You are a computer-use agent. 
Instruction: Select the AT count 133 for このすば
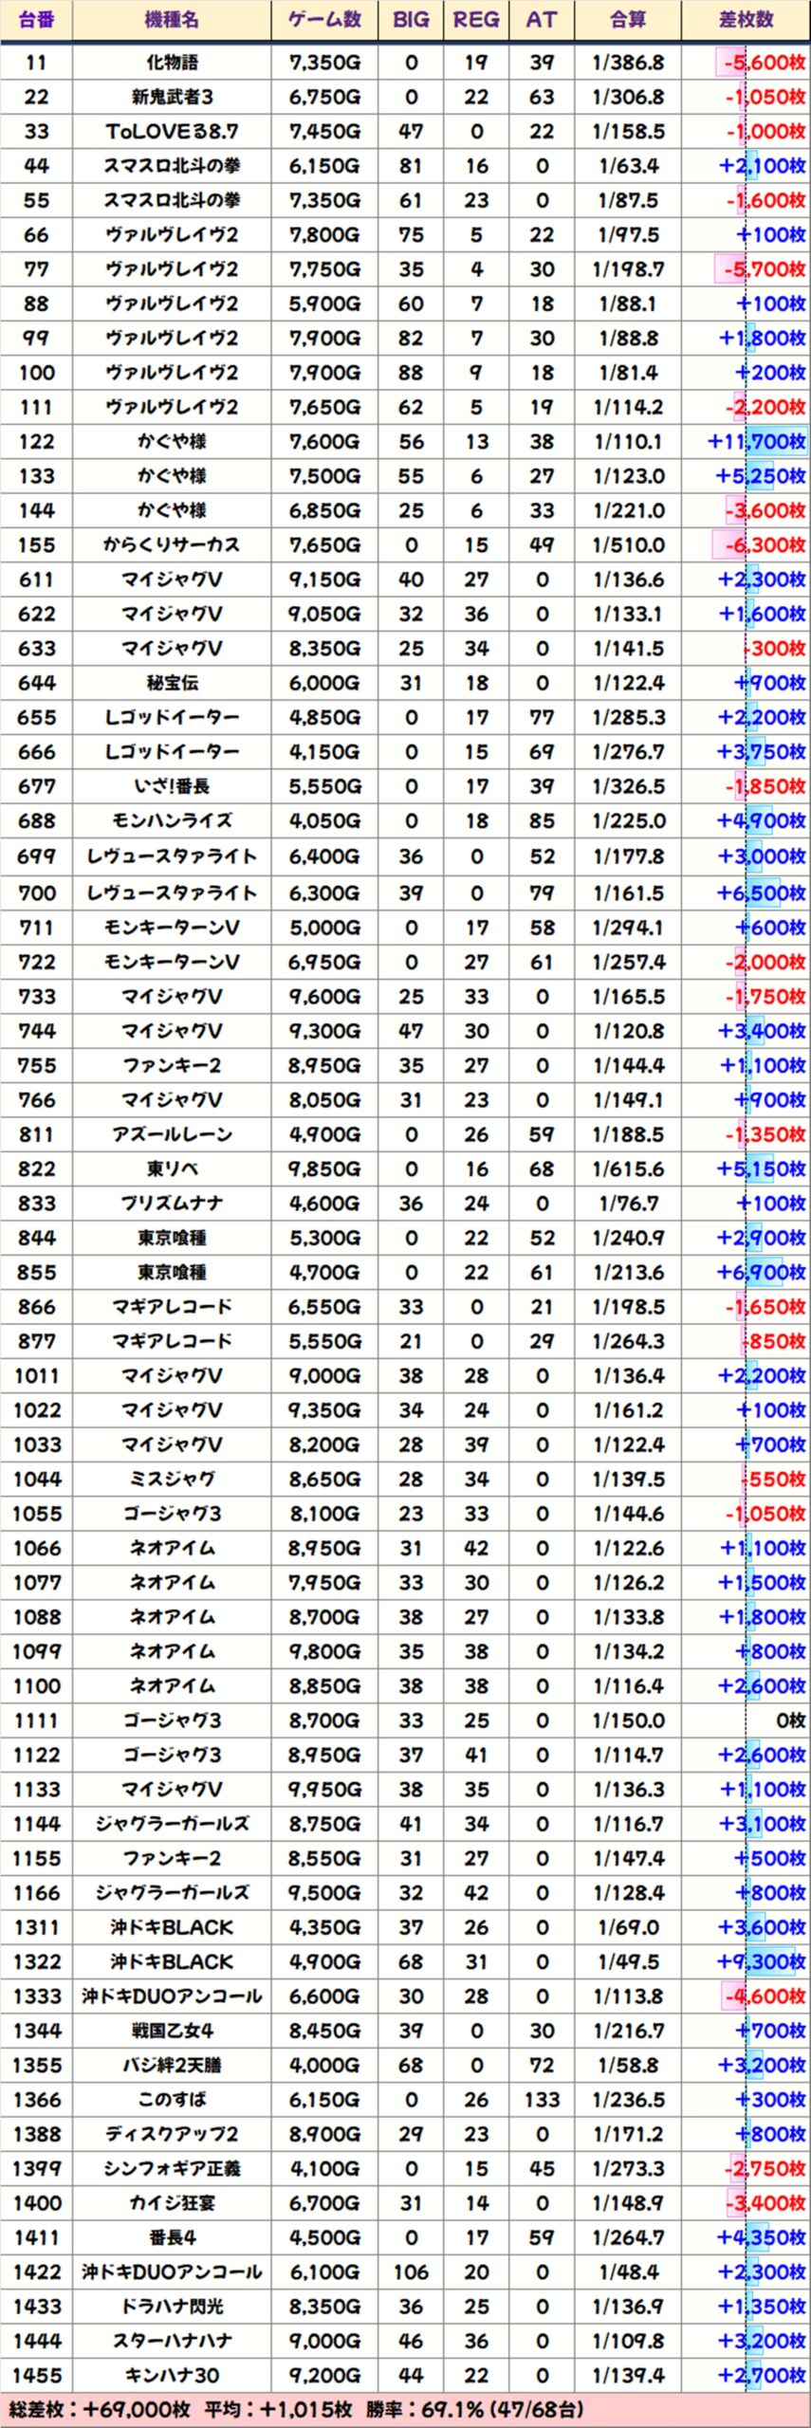point(542,2100)
